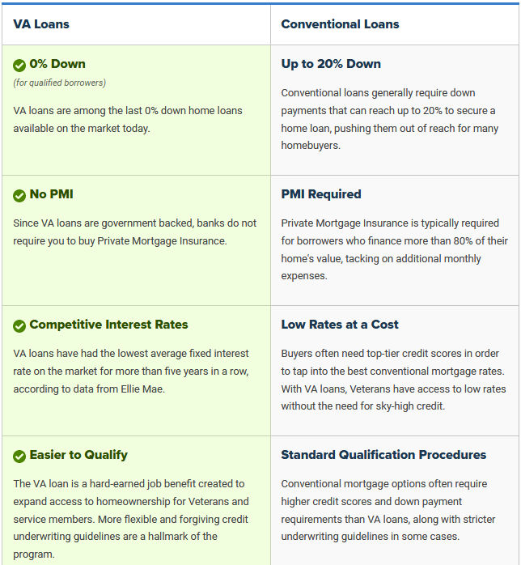Click the checkmark icon next to Easier to Qualify

pos(19,457)
